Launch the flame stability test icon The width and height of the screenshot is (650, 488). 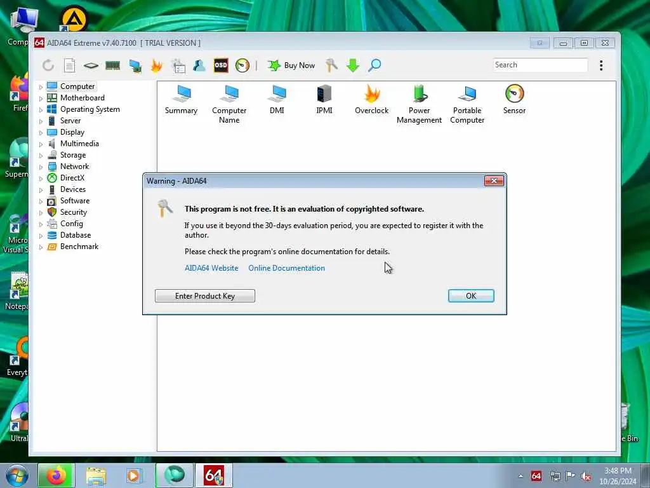(x=157, y=65)
